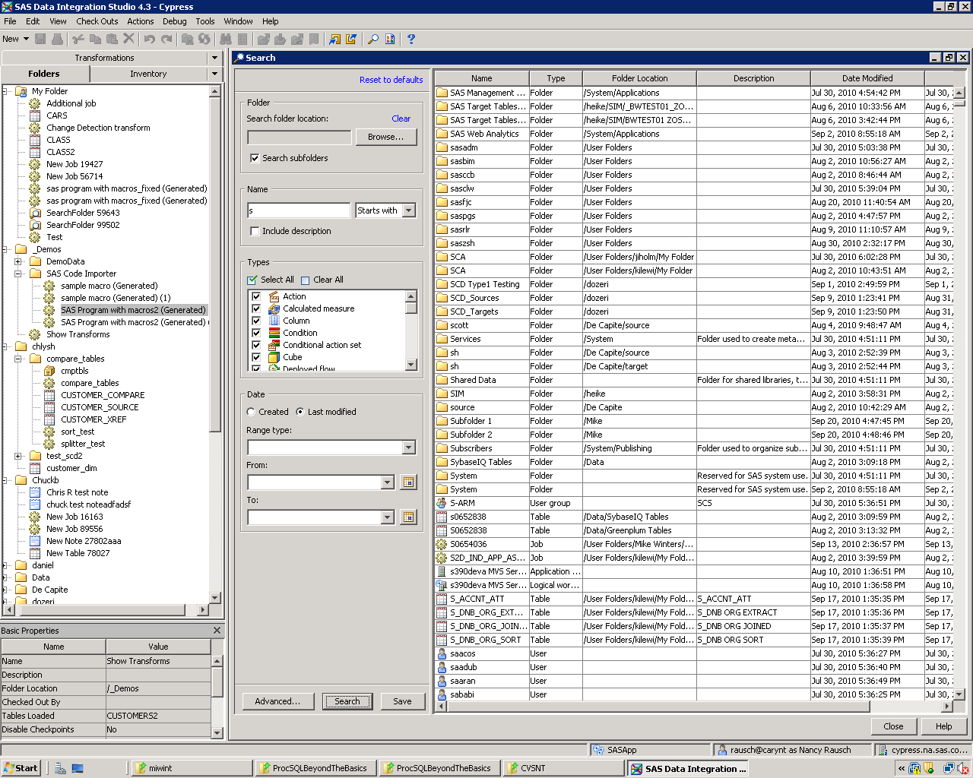Open calendar picker for To date
The height and width of the screenshot is (778, 973).
coord(408,517)
